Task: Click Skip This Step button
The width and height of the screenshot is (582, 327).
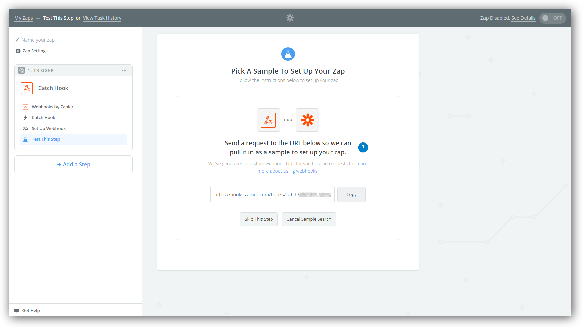Action: [x=259, y=219]
